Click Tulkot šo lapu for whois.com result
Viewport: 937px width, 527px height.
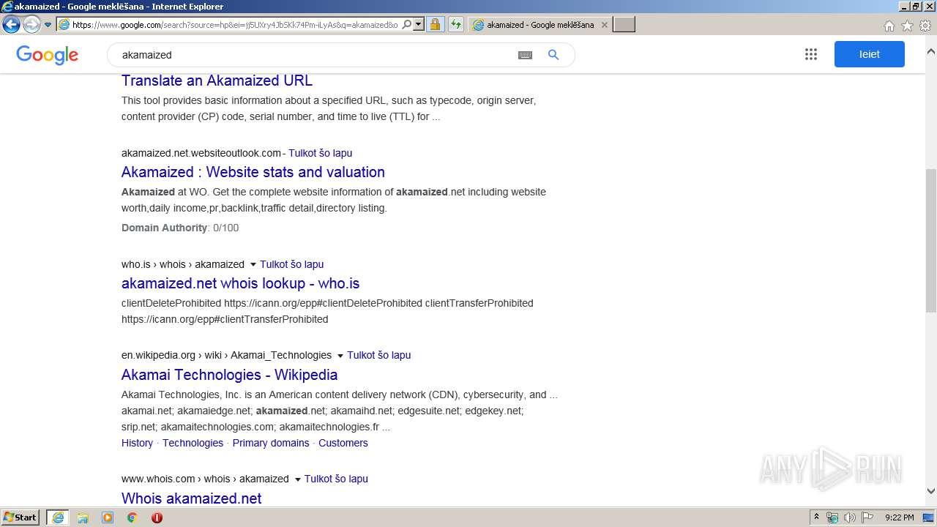[x=336, y=479]
